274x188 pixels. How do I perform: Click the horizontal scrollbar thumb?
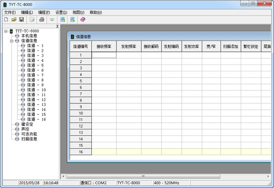143,176
